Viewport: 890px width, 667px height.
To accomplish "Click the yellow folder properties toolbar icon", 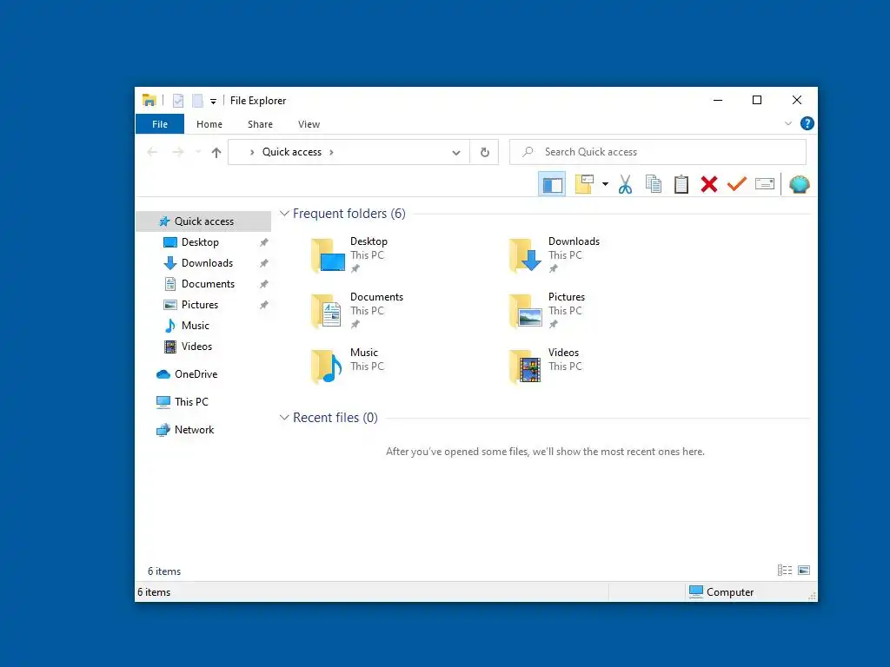I will (584, 184).
